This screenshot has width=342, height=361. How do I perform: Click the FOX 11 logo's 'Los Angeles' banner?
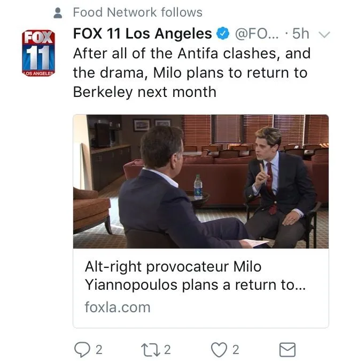point(38,72)
